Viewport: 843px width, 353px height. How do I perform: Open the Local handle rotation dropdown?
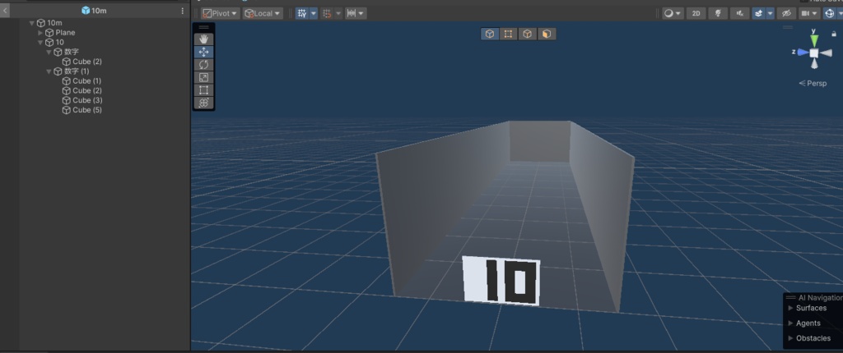(x=263, y=13)
